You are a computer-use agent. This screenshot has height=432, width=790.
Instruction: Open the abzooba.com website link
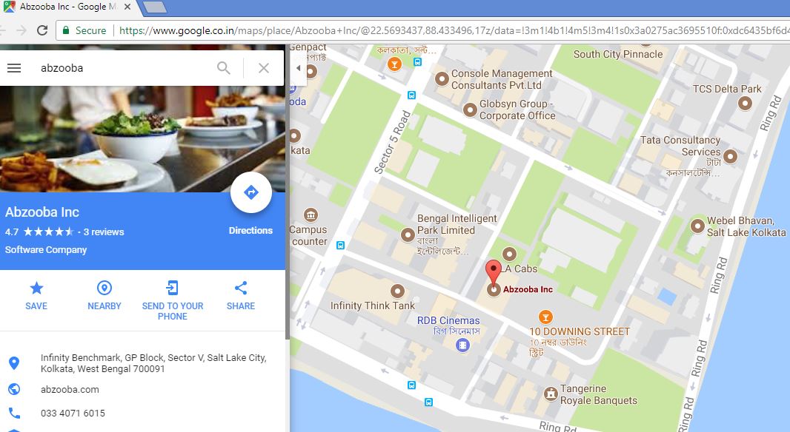(x=70, y=389)
